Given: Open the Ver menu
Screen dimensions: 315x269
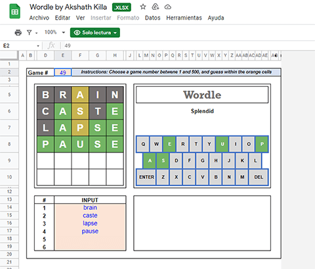Looking at the screenshot, I should click(80, 18).
